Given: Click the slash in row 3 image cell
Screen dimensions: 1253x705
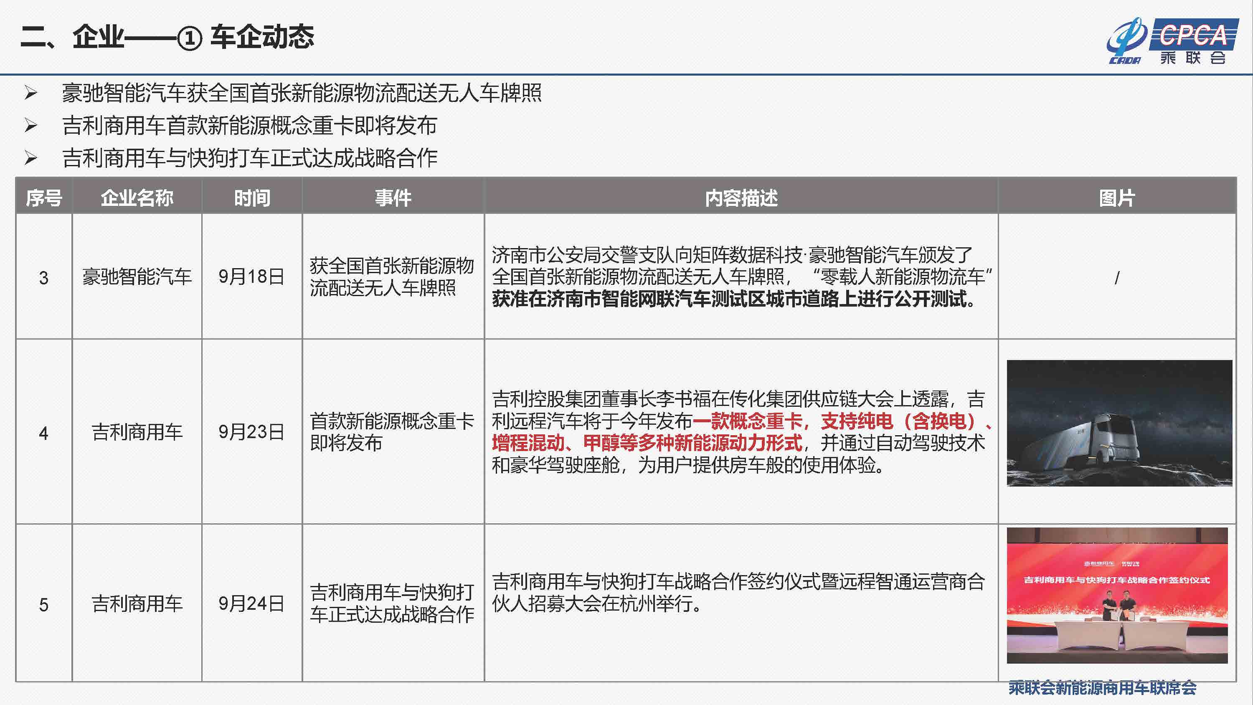Looking at the screenshot, I should click(1117, 278).
